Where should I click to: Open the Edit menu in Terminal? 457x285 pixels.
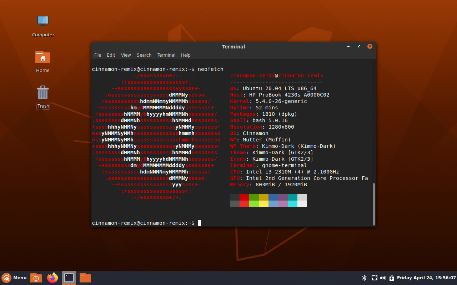tap(111, 55)
